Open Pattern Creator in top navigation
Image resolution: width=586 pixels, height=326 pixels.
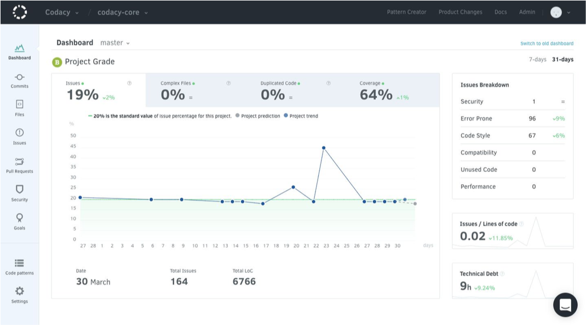[406, 12]
